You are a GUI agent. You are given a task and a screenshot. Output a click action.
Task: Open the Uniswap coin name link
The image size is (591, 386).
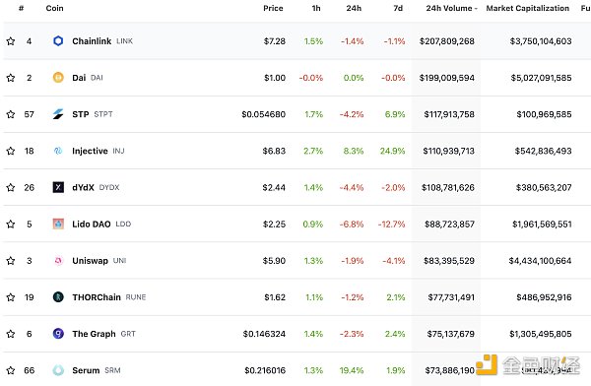coord(90,261)
